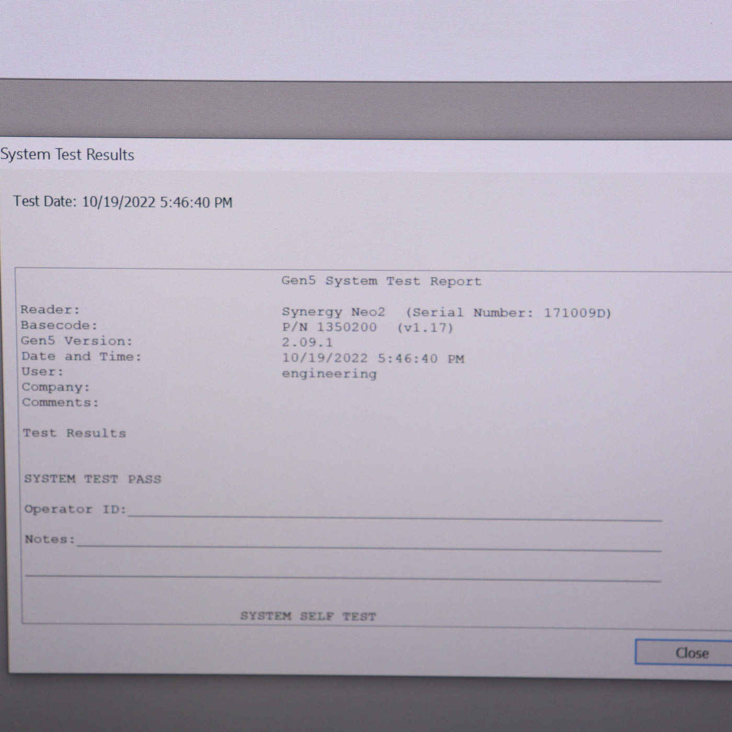The height and width of the screenshot is (732, 732).
Task: Click the Reader: label in report
Action: (x=50, y=310)
